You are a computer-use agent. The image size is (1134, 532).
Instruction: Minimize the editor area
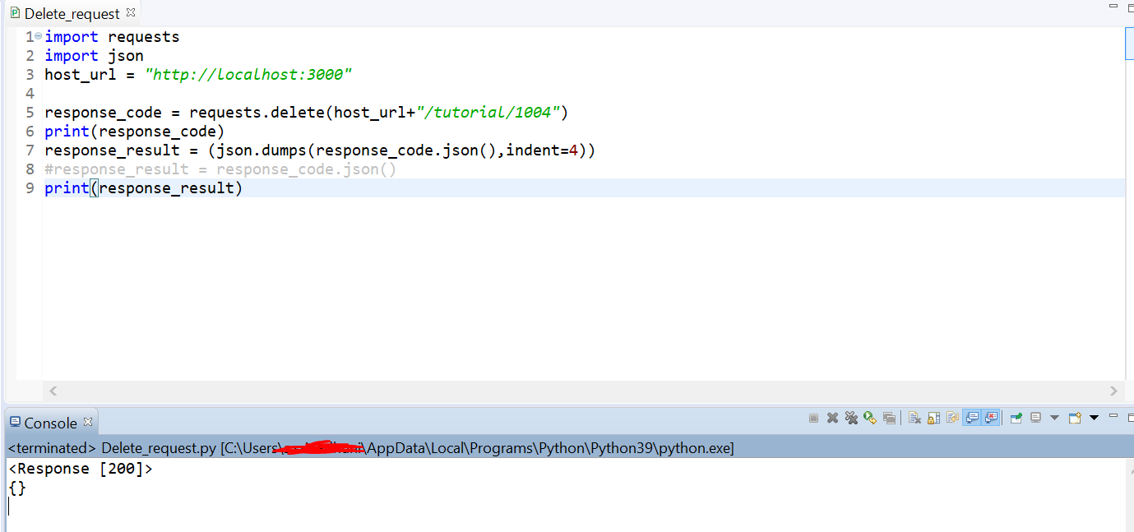pyautogui.click(x=1113, y=6)
